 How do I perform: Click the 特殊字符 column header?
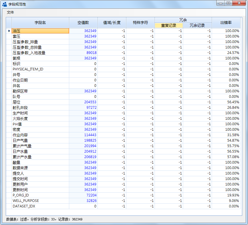coord(140,22)
